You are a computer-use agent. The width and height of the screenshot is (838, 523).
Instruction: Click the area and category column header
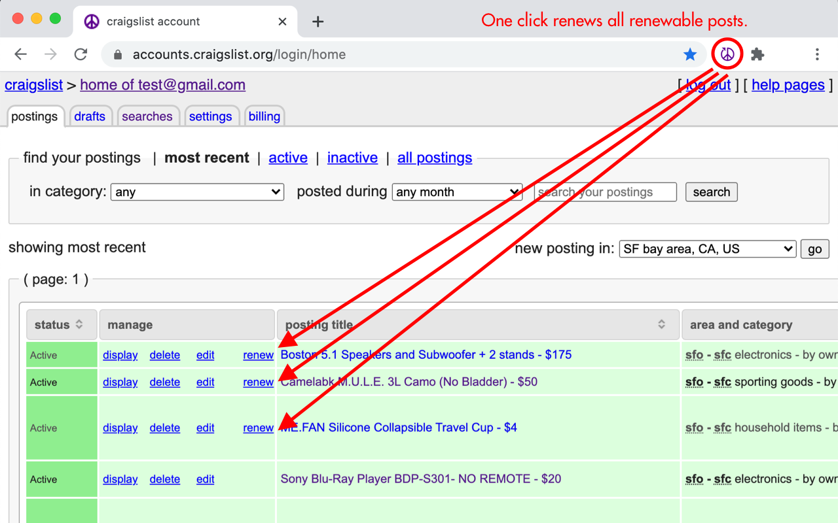760,325
